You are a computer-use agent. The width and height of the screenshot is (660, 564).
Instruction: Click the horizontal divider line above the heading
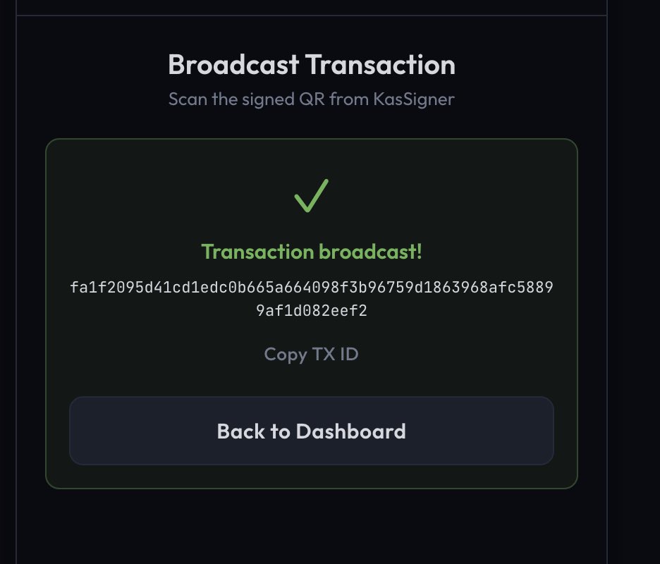point(311,15)
